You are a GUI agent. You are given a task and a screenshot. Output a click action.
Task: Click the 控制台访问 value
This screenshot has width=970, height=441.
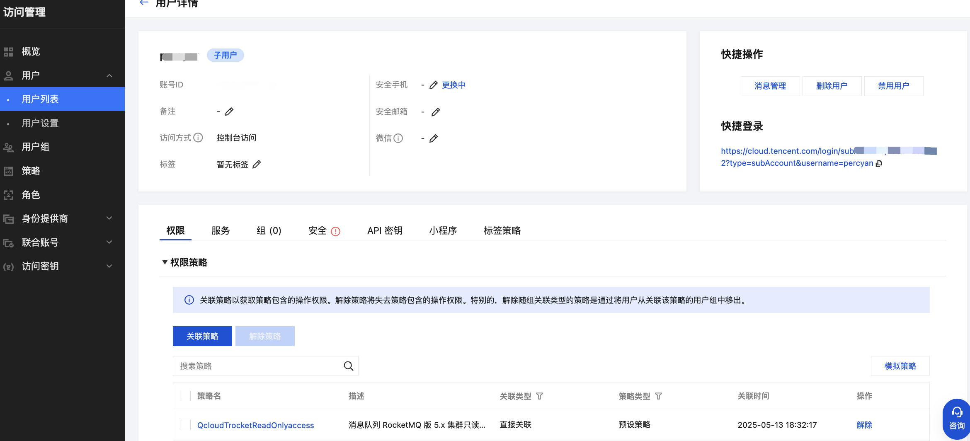[236, 138]
